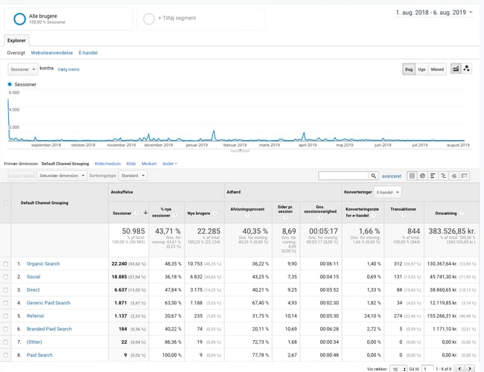Select the comparison view icon
This screenshot has width=484, height=372.
tap(444, 176)
